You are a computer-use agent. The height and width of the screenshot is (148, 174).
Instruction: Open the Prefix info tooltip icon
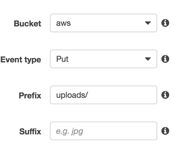165,95
